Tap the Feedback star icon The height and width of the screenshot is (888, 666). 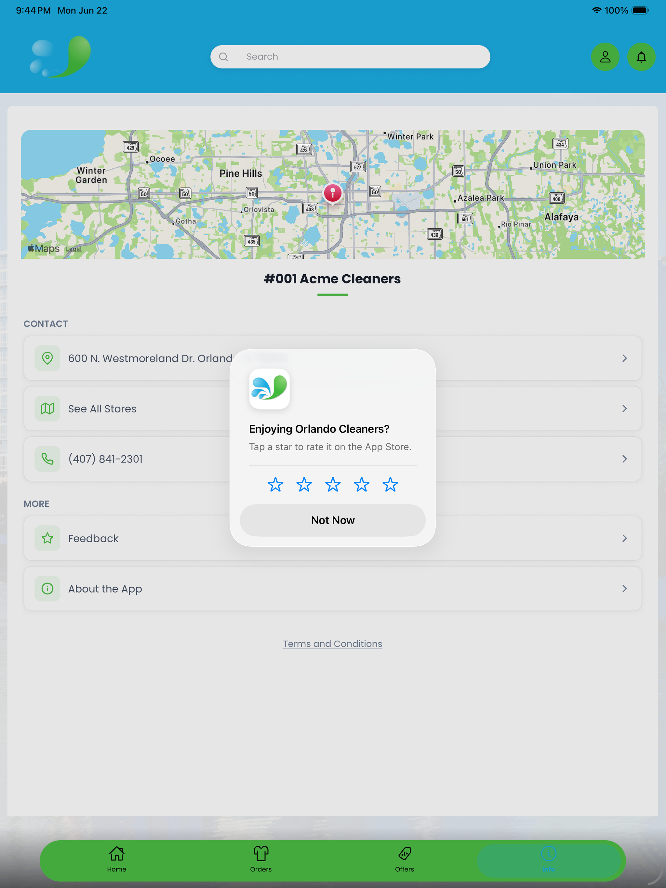47,538
